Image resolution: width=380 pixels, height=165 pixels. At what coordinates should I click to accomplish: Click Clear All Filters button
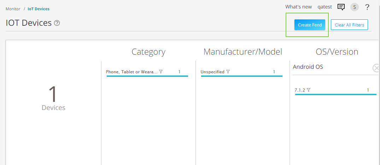(x=349, y=25)
